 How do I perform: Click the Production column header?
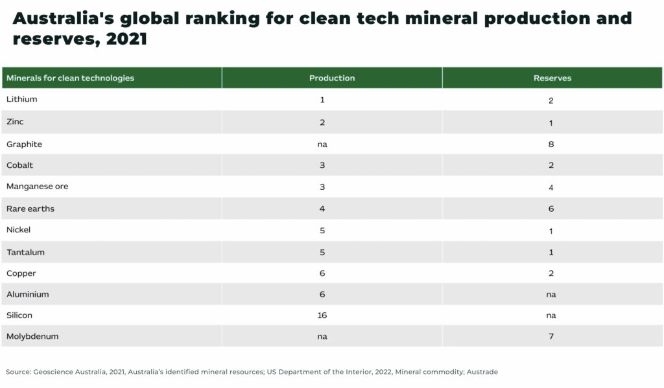point(332,78)
